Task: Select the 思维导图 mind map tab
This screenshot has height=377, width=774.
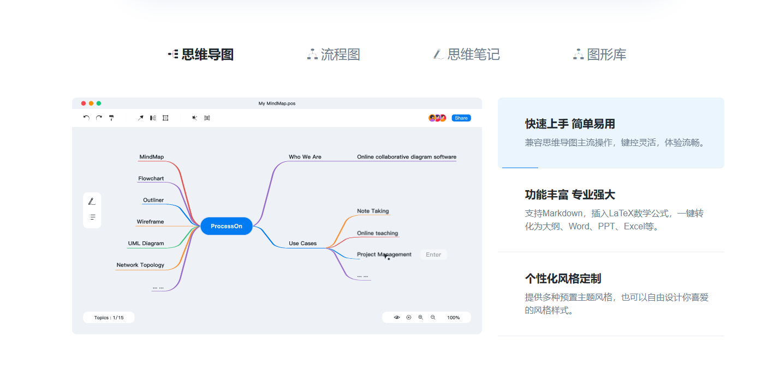Action: [200, 54]
